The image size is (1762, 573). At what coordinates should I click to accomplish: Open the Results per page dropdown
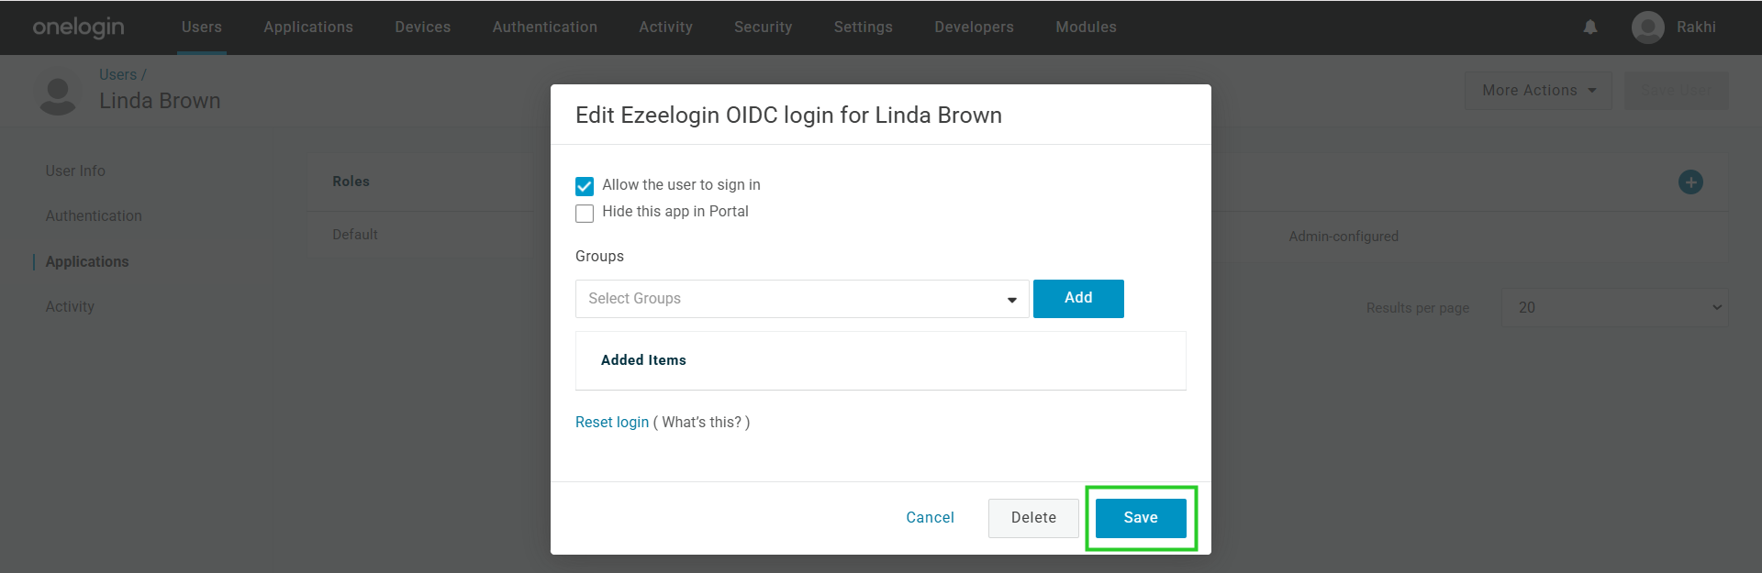1614,308
